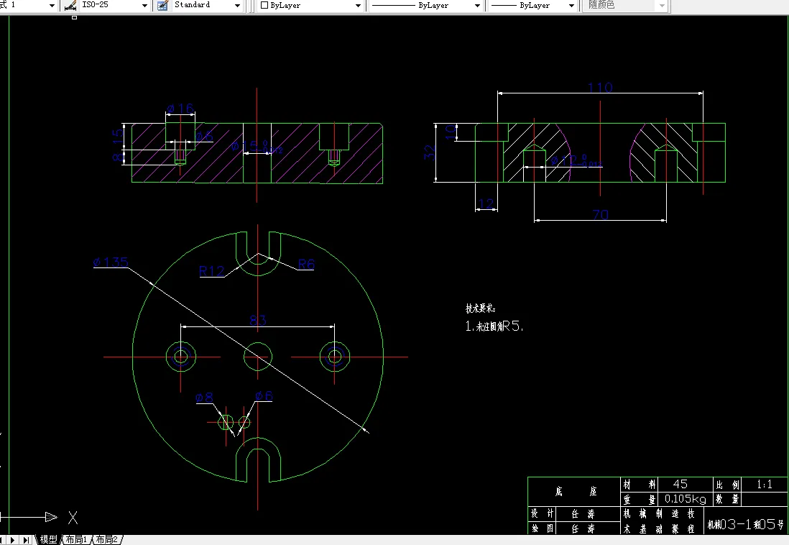Select the 技术要求 heading text
This screenshot has height=545, width=789.
click(x=480, y=308)
